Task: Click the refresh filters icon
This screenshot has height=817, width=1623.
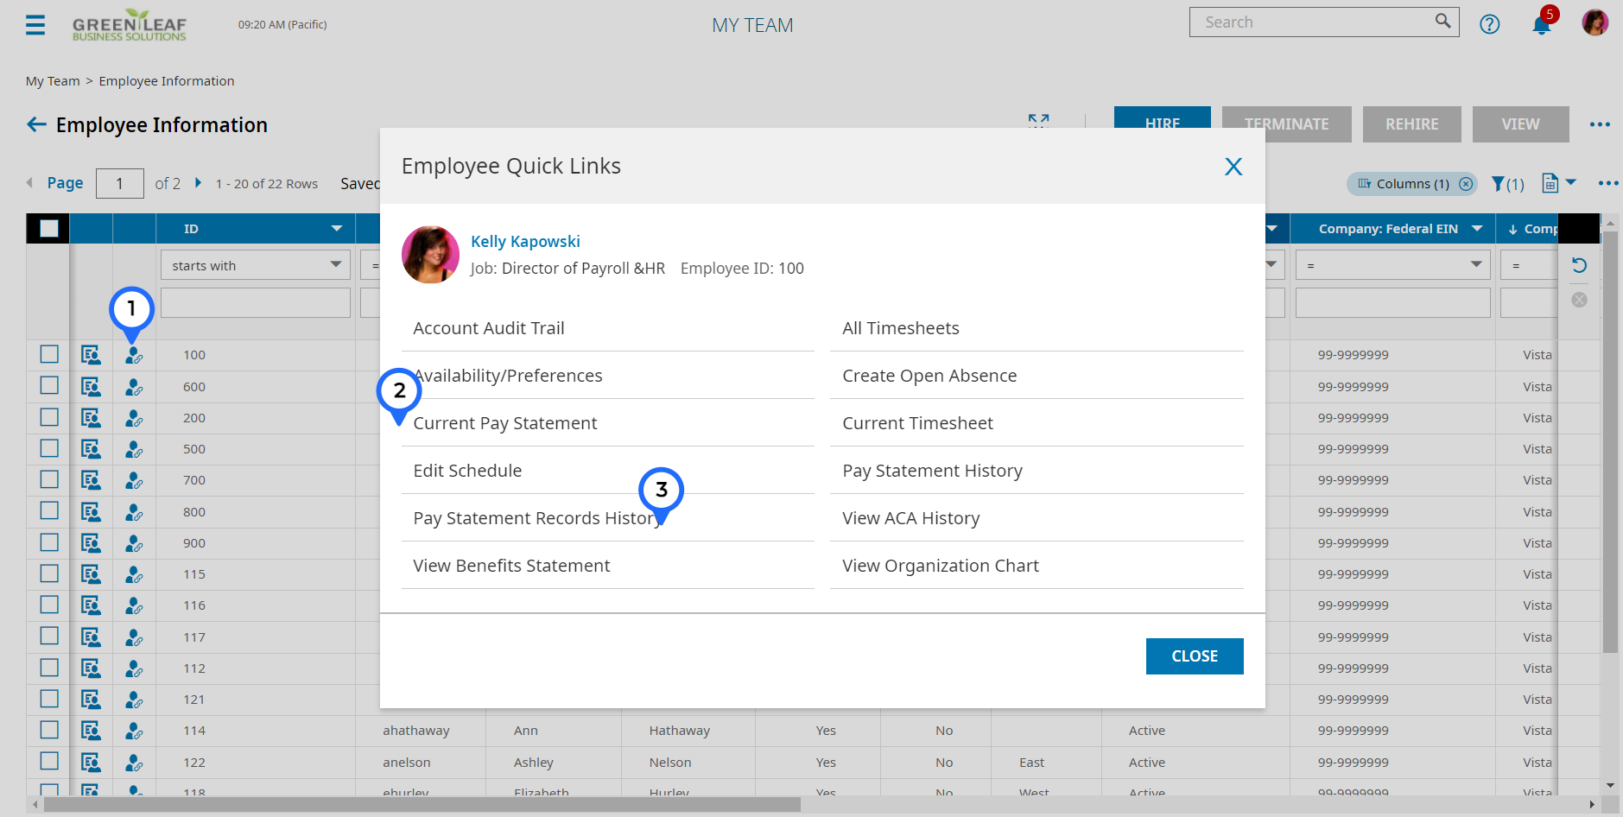Action: coord(1579,265)
